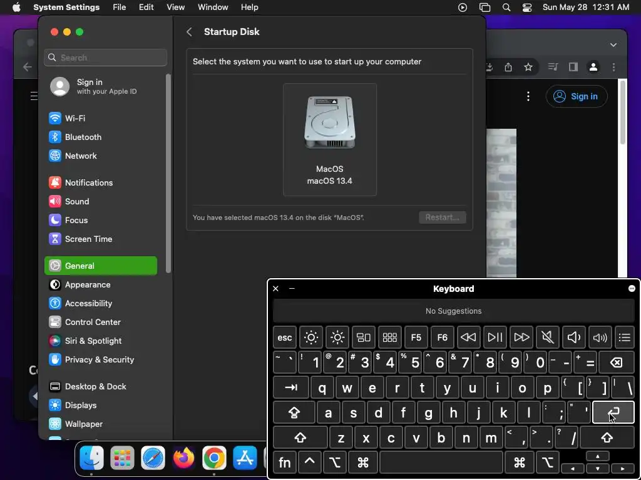Click the System Settings search field
641x480 pixels.
coord(105,57)
